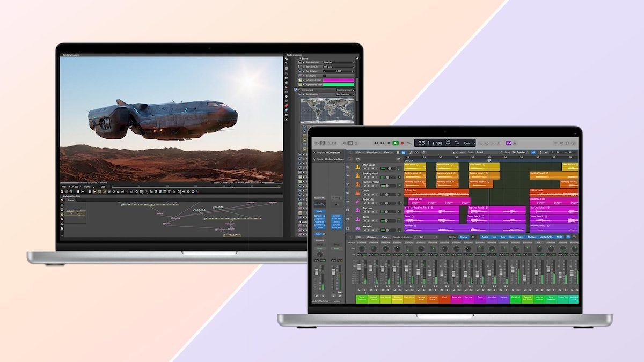This screenshot has width=644, height=362.
Task: Open the Drag No Overlap dropdown
Action: tap(520, 152)
